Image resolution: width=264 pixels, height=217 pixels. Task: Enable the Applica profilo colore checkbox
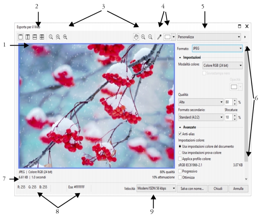click(x=180, y=158)
